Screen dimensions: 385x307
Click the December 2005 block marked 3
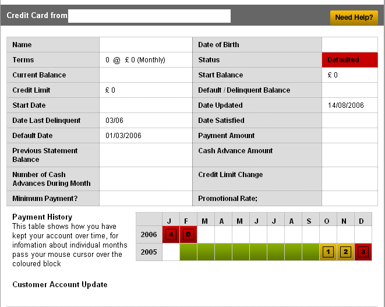pyautogui.click(x=362, y=252)
